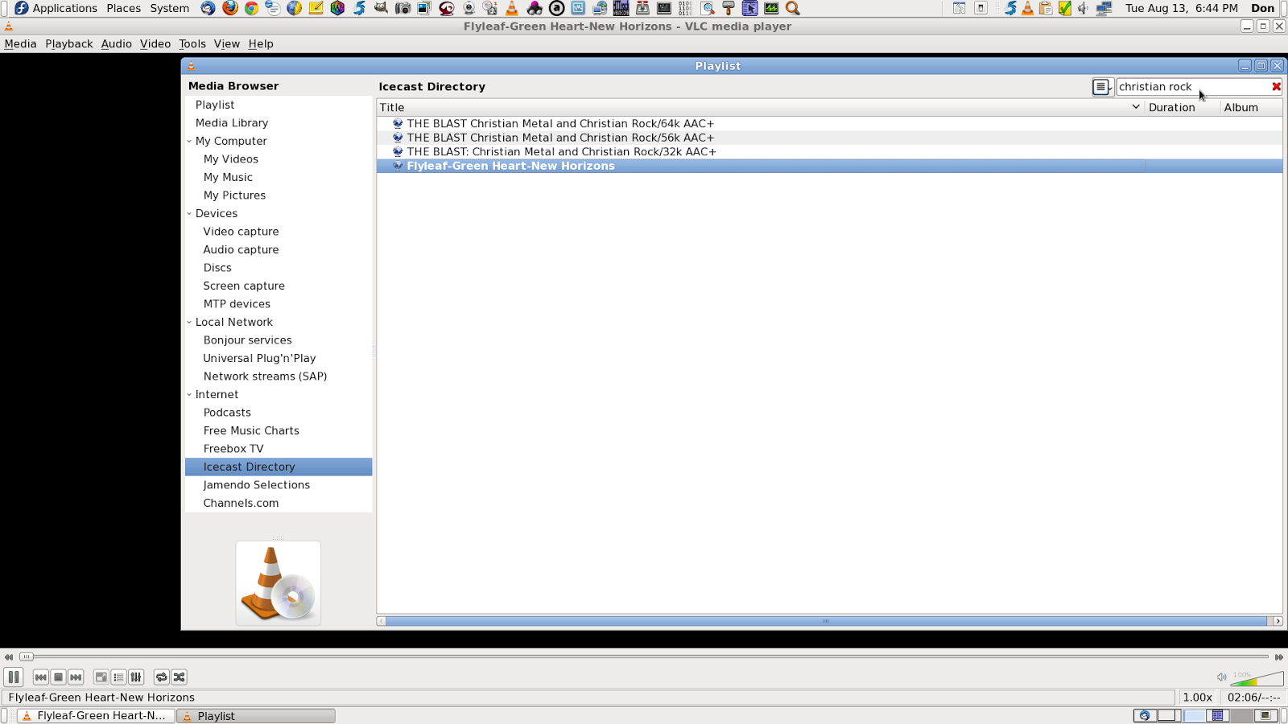Select THE BLAST 32k AAC+ stream
The image size is (1288, 724).
829,152
